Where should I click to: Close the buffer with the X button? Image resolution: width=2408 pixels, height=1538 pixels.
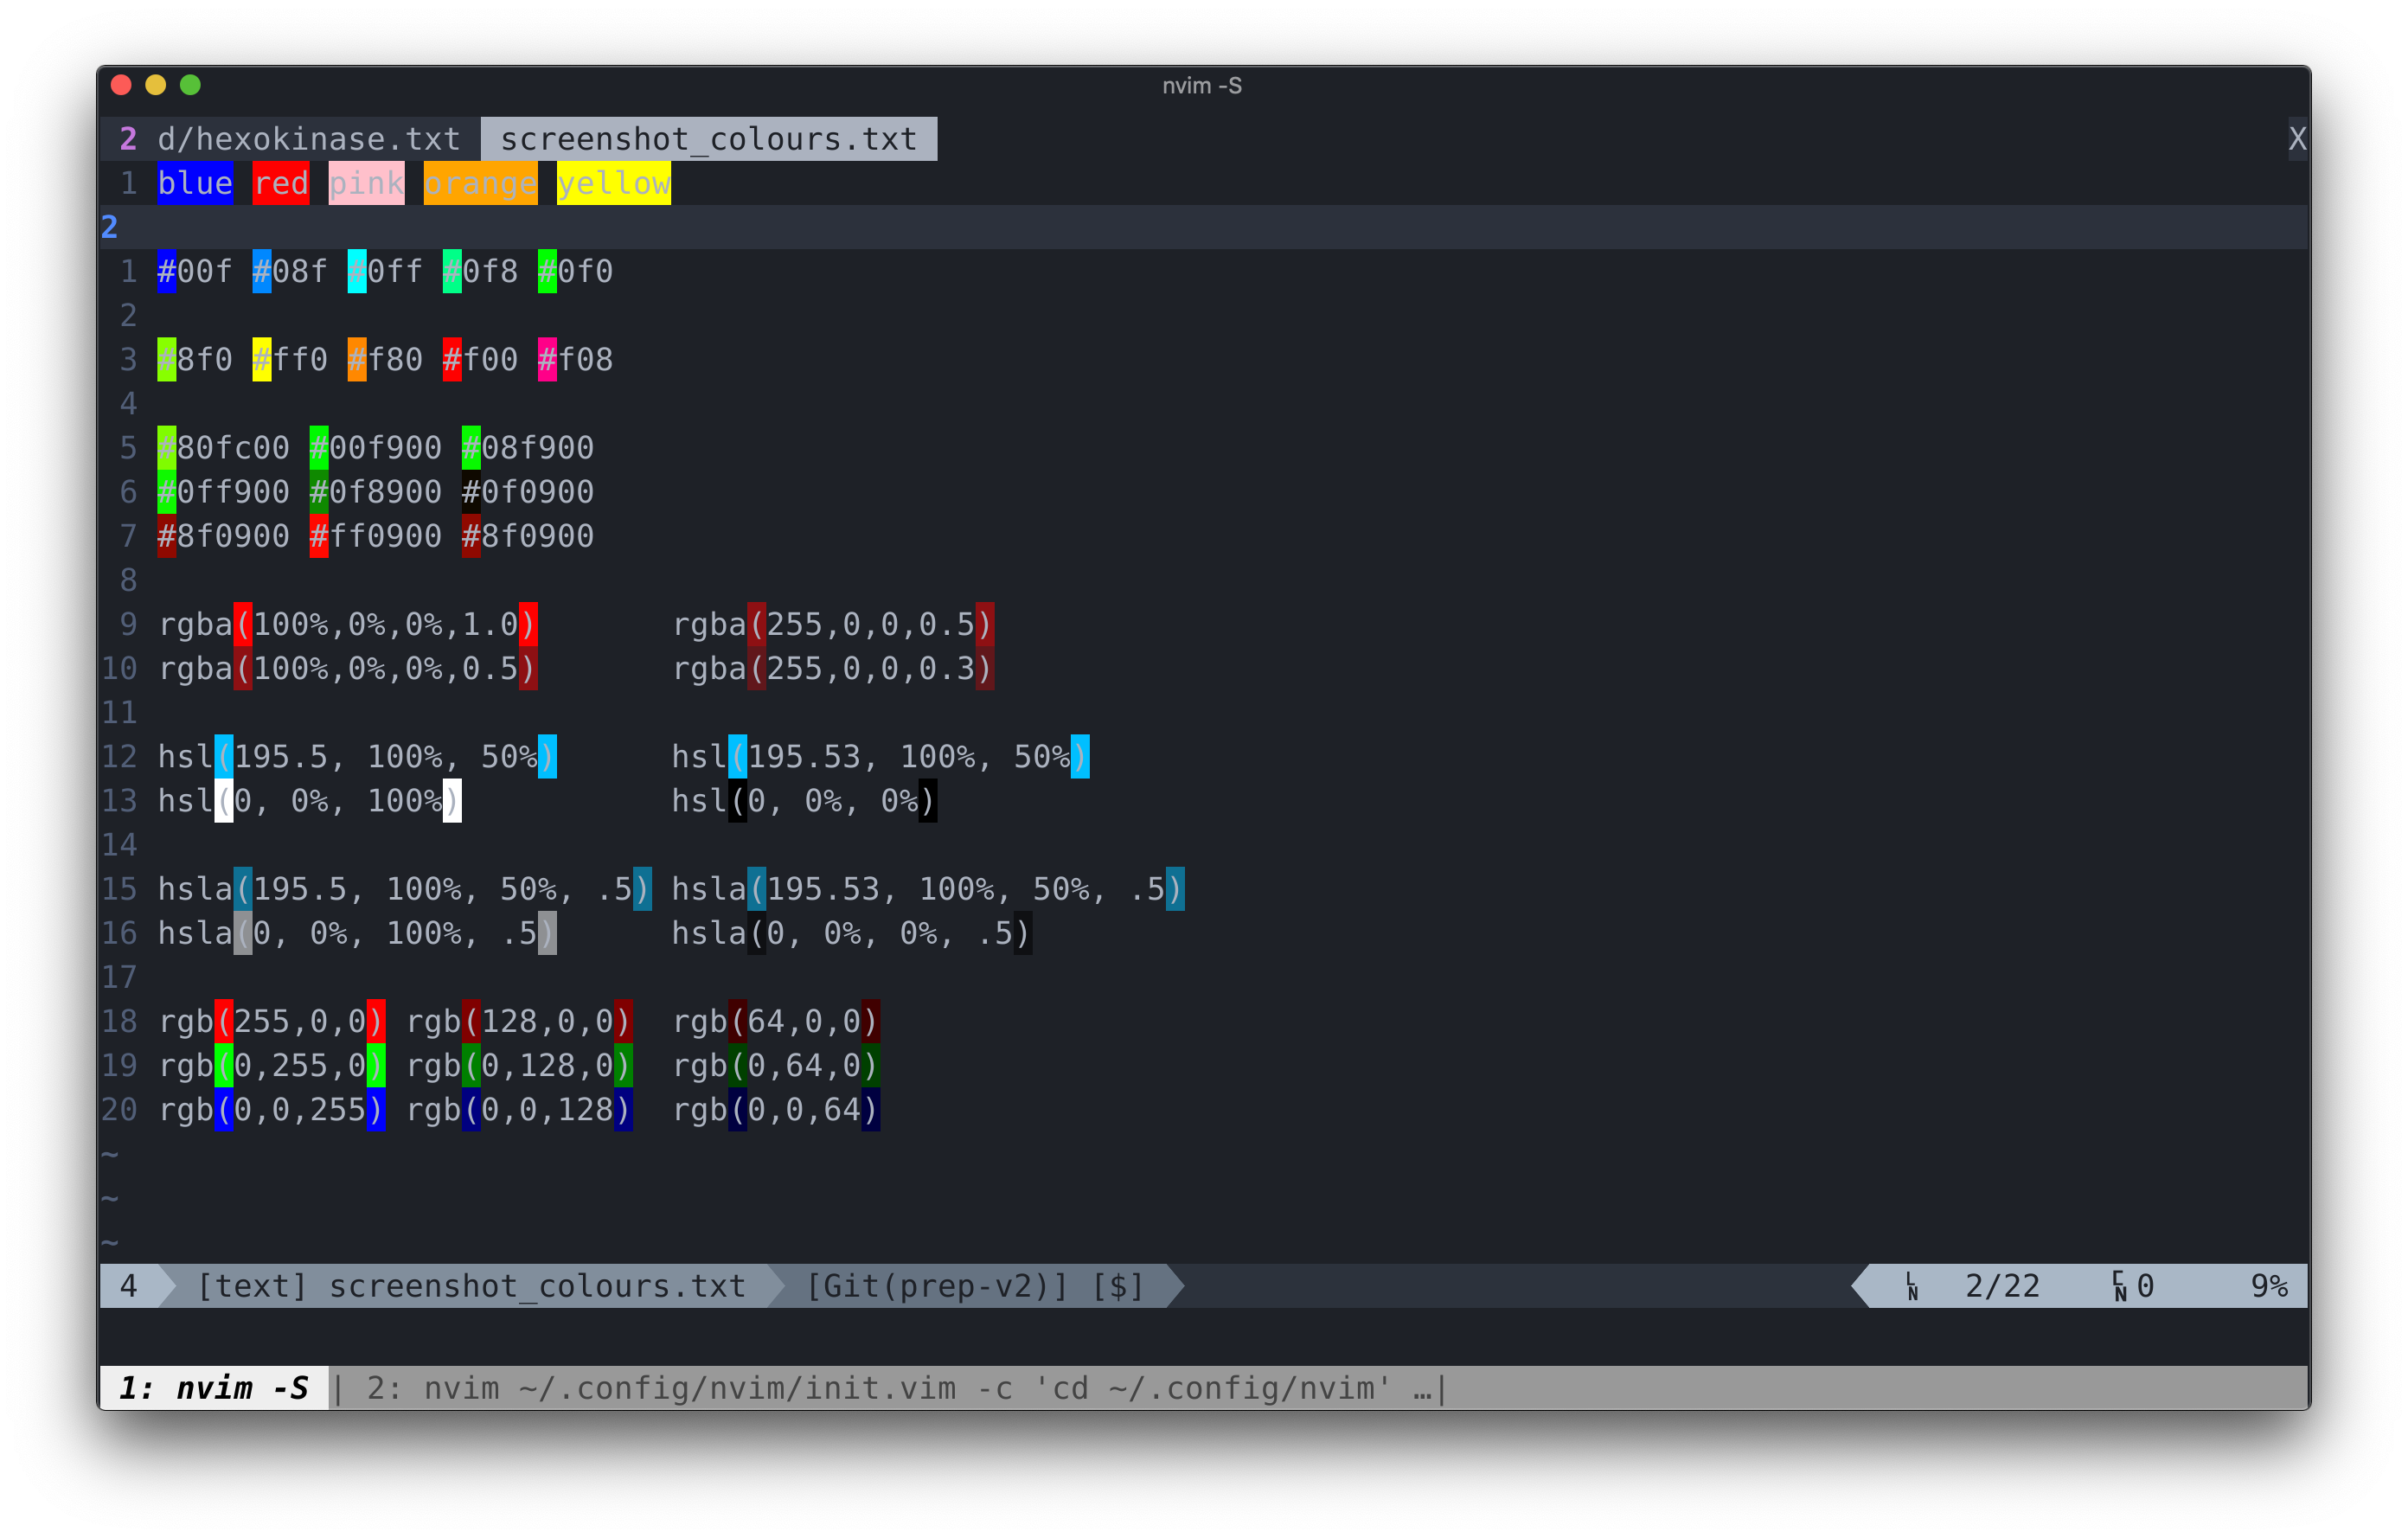pyautogui.click(x=2297, y=139)
